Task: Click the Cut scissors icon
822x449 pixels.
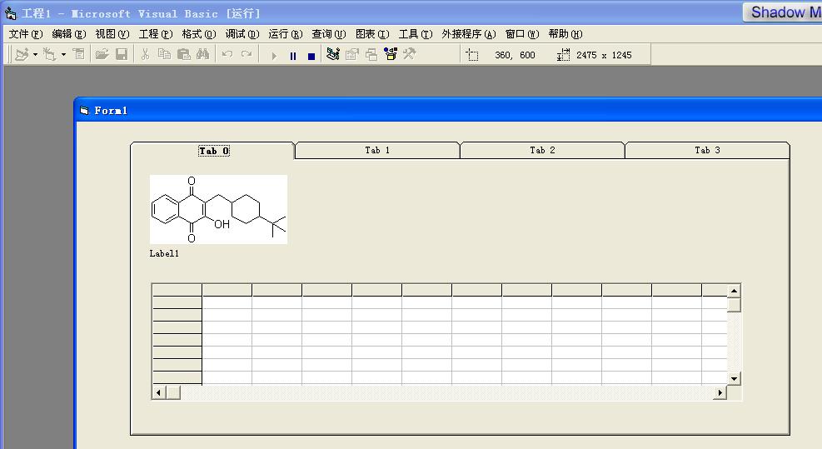Action: [145, 54]
